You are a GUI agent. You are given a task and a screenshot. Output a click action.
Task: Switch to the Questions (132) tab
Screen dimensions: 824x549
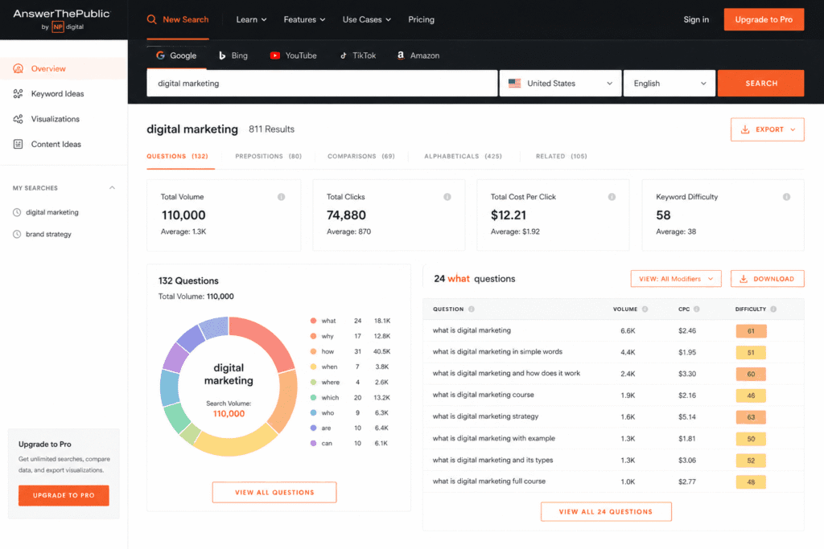177,157
